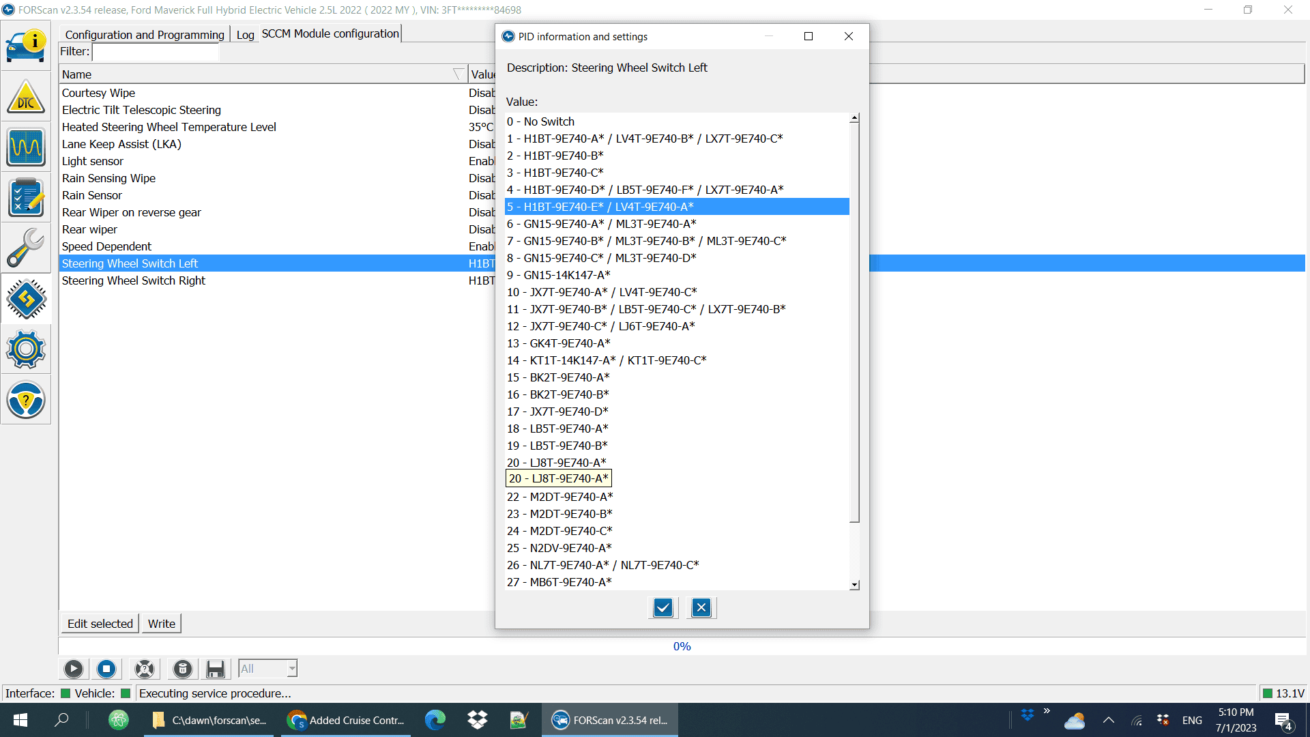Screen dimensions: 1310x737
Task: Open the Windows Start menu
Action: tap(20, 720)
